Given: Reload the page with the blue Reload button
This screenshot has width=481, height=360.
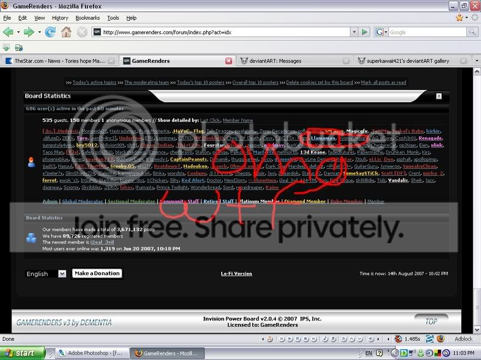Looking at the screenshot, I should tap(50, 32).
